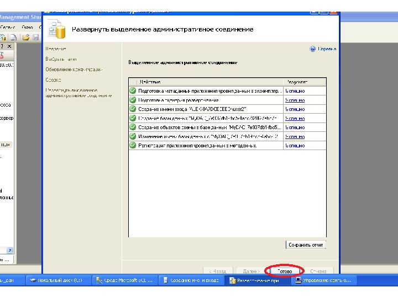Screen dimensions: 398x298
Task: Click the Сохранить отчет button
Action: [x=306, y=245]
